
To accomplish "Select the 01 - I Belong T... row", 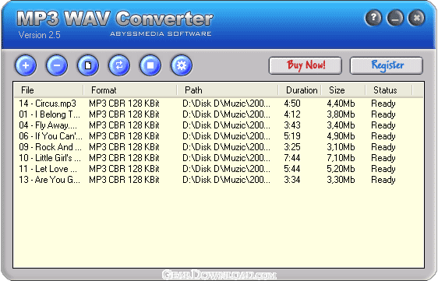I will 219,114.
